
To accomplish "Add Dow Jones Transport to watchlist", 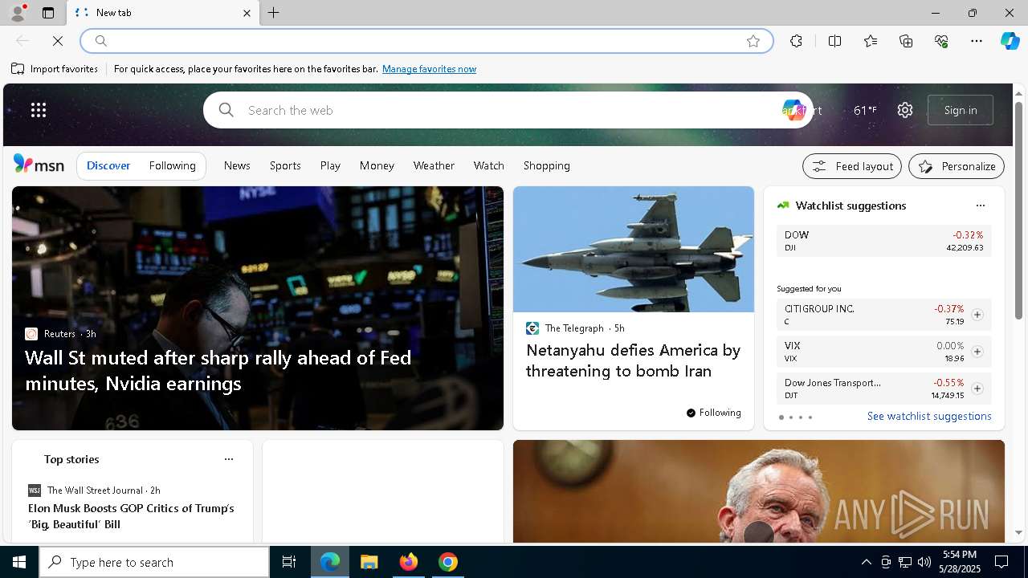I will point(977,389).
